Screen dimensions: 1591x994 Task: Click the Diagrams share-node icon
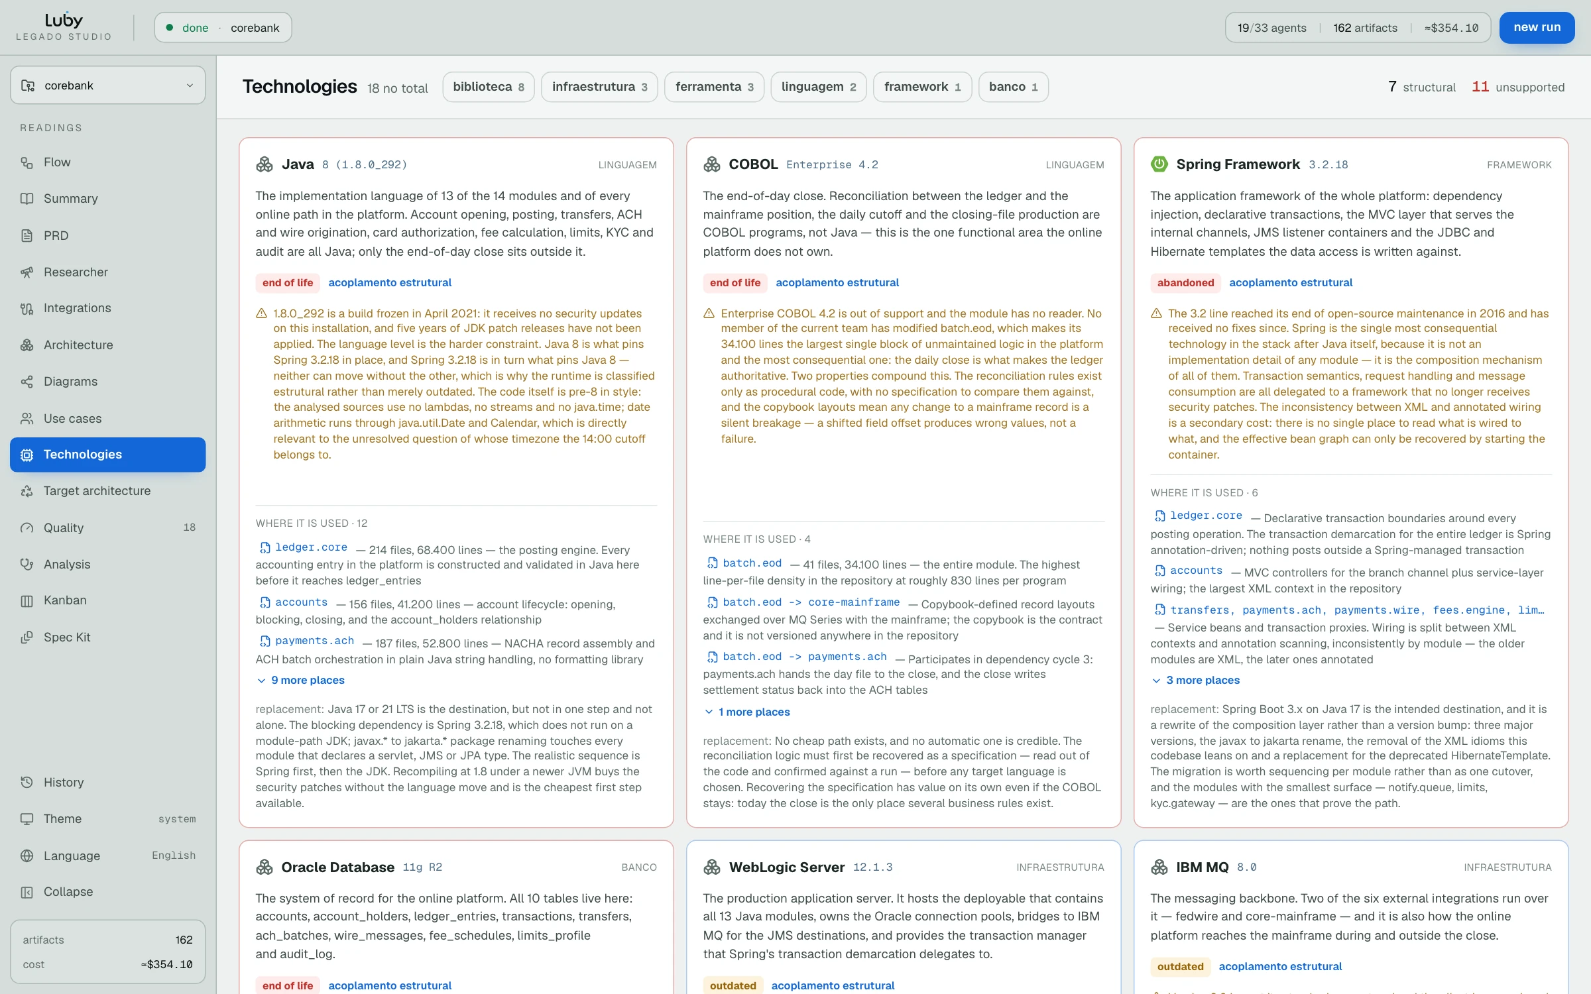(27, 382)
